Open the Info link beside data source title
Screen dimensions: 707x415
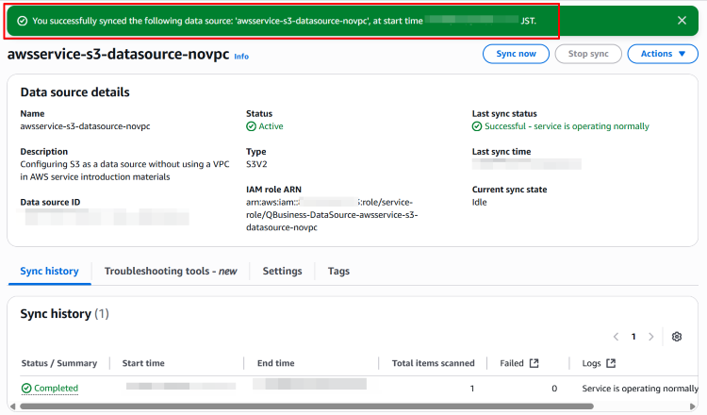point(241,57)
